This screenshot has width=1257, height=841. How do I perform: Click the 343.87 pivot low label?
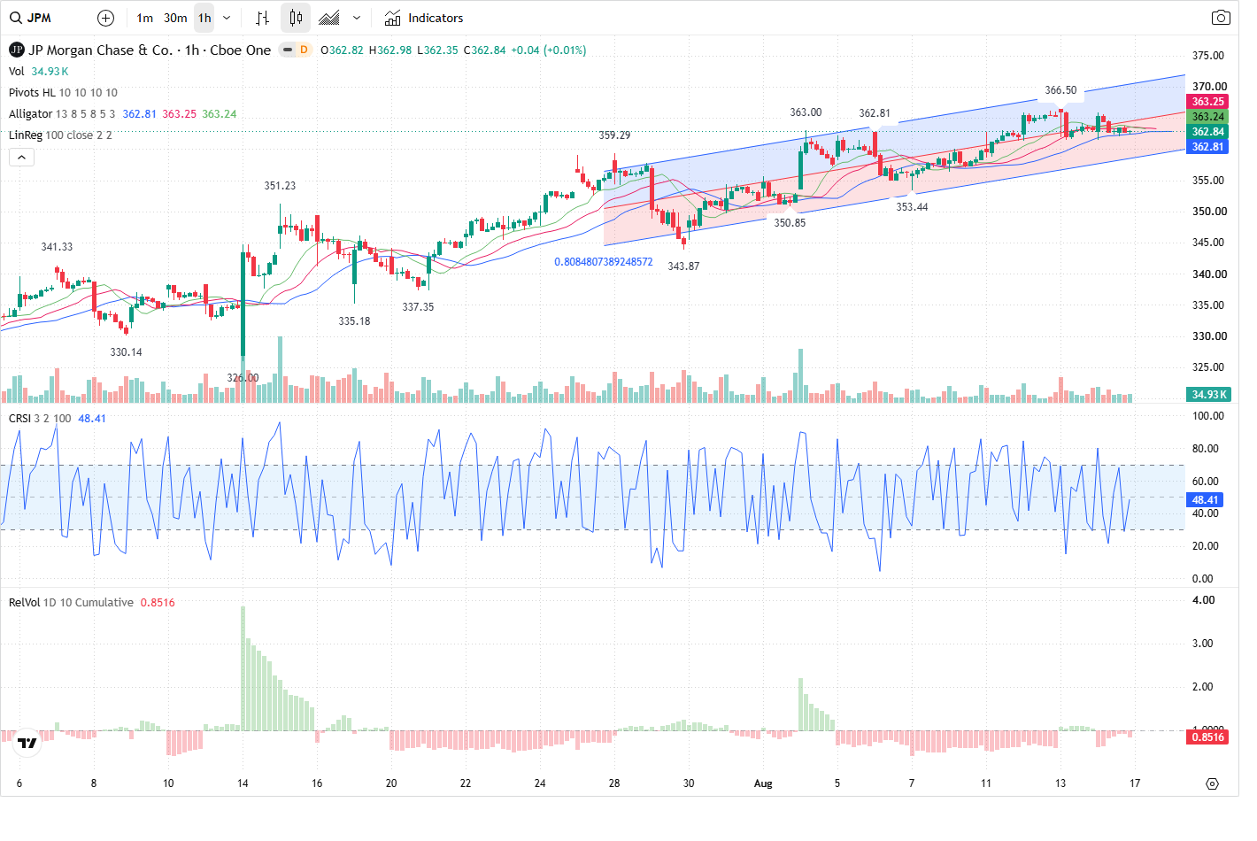[683, 266]
